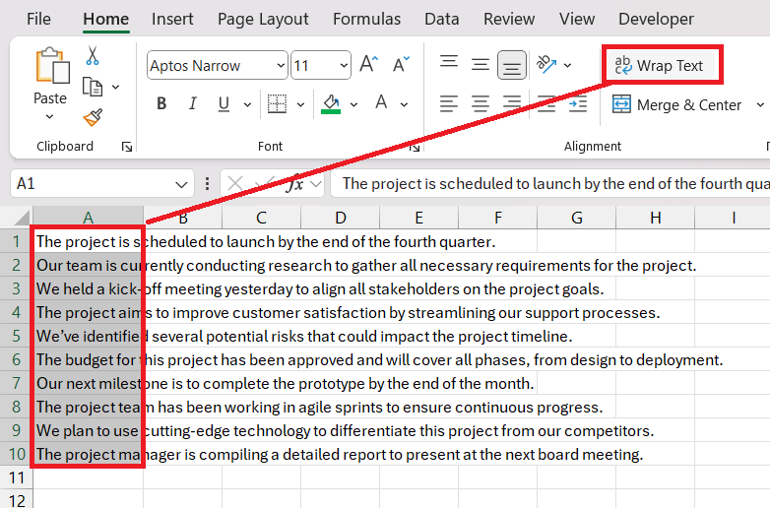The image size is (770, 508).
Task: Click Decrease Font Size icon
Action: (x=400, y=64)
